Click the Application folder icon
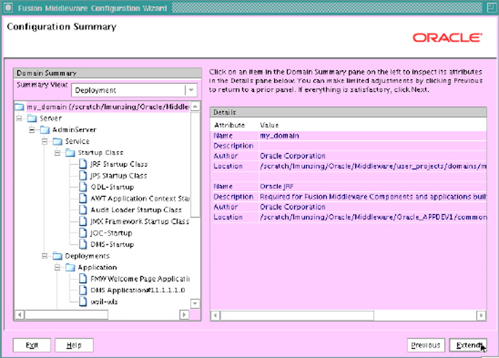This screenshot has width=499, height=358. (71, 267)
